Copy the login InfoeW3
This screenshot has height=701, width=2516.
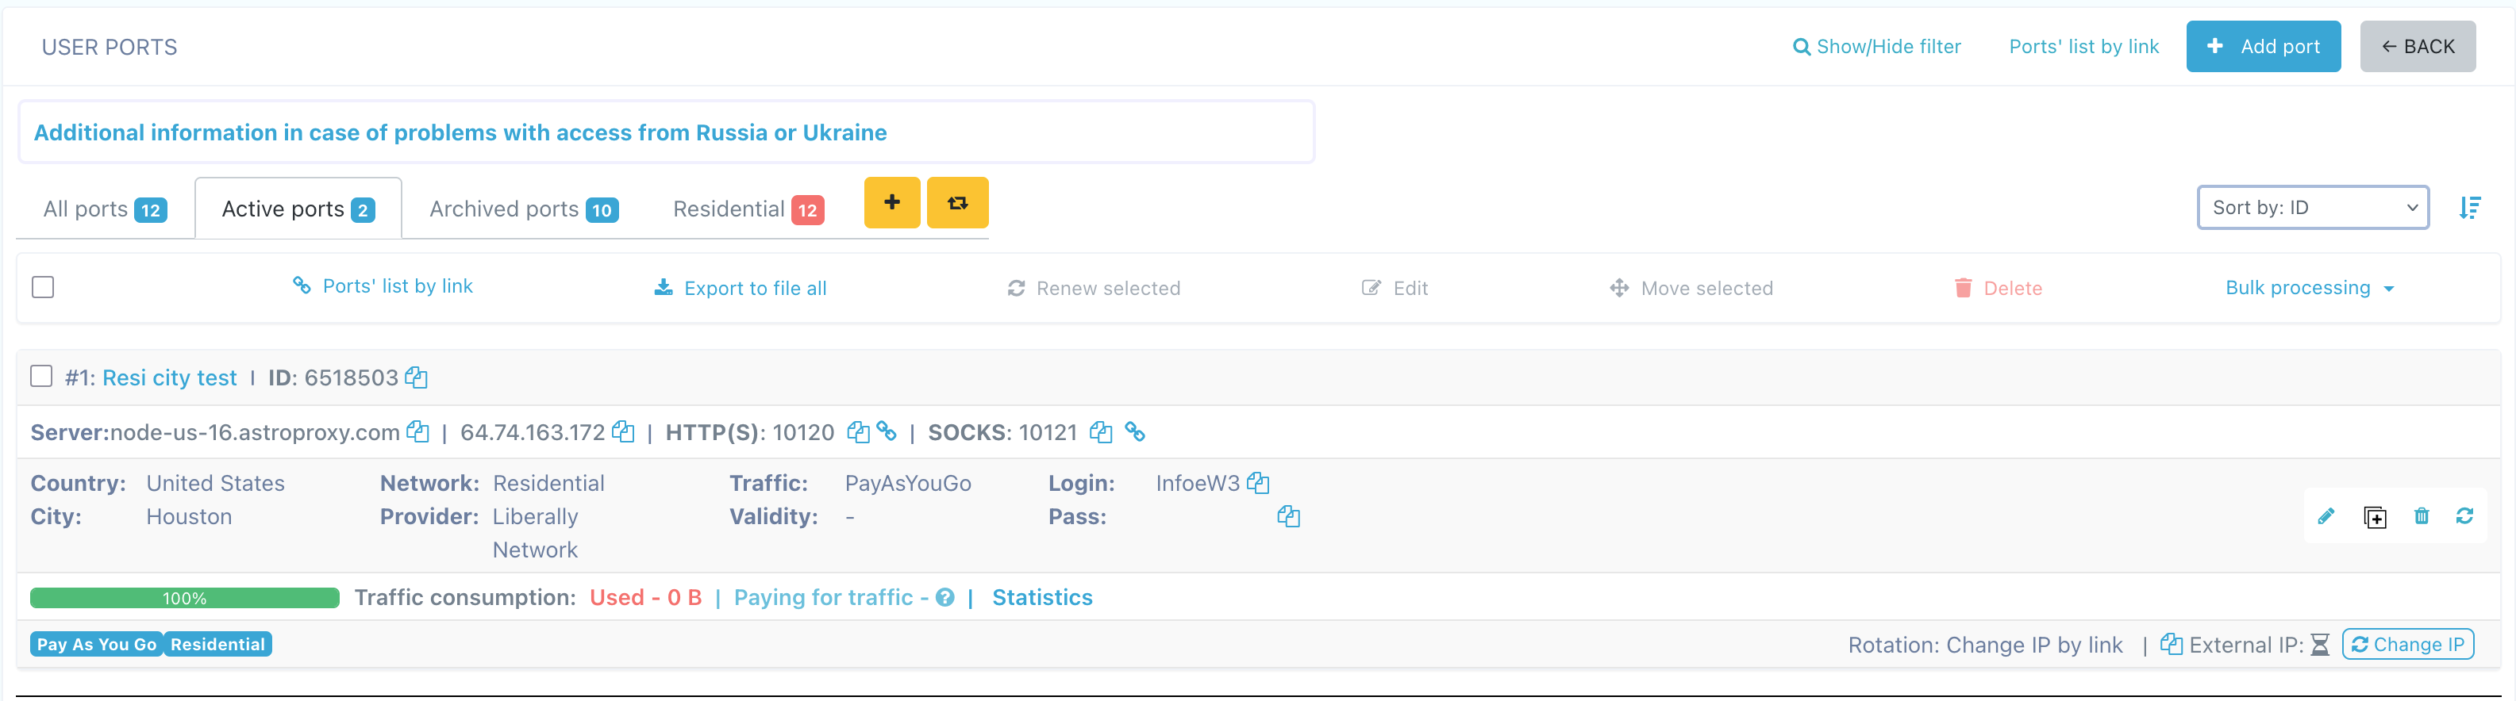[1258, 483]
